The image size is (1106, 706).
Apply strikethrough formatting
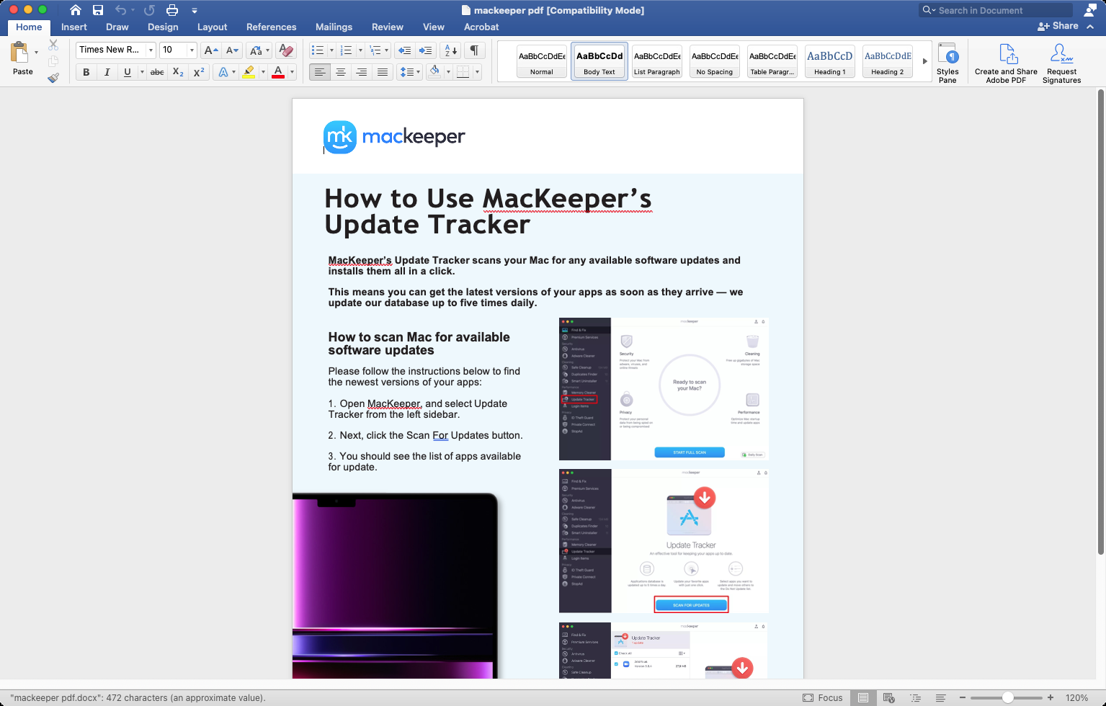click(157, 72)
